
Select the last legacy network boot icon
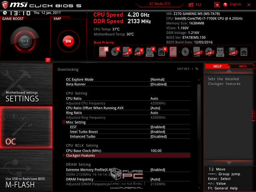(x=244, y=52)
